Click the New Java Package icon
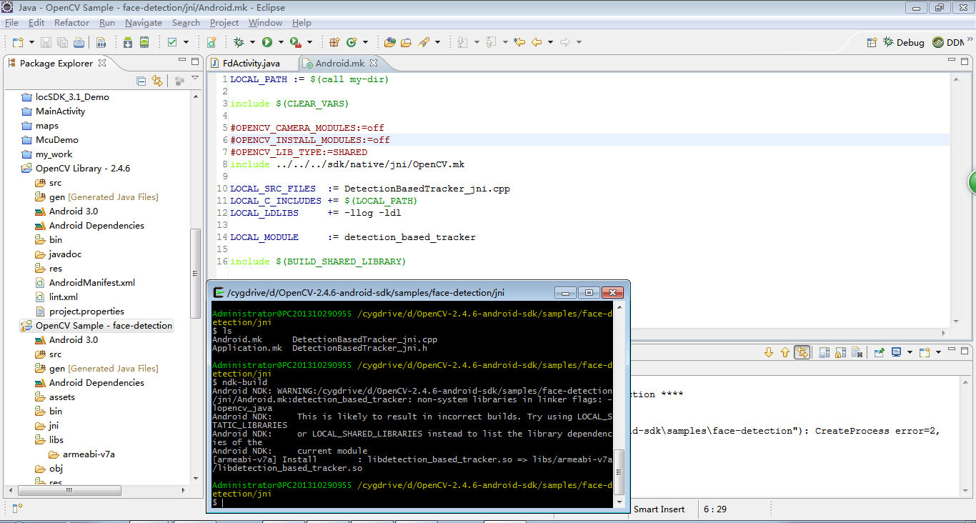The image size is (976, 523). [x=334, y=42]
